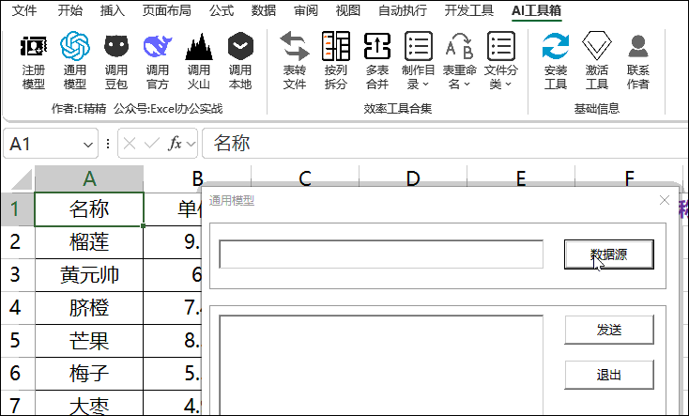Viewport: 689px width, 416px height.
Task: Click the 安装工具 install tool icon
Action: pyautogui.click(x=556, y=61)
